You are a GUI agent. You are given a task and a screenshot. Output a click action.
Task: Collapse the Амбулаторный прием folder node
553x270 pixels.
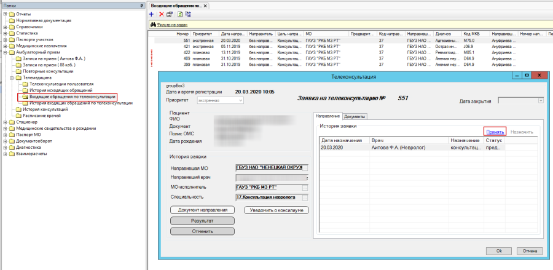(6, 52)
